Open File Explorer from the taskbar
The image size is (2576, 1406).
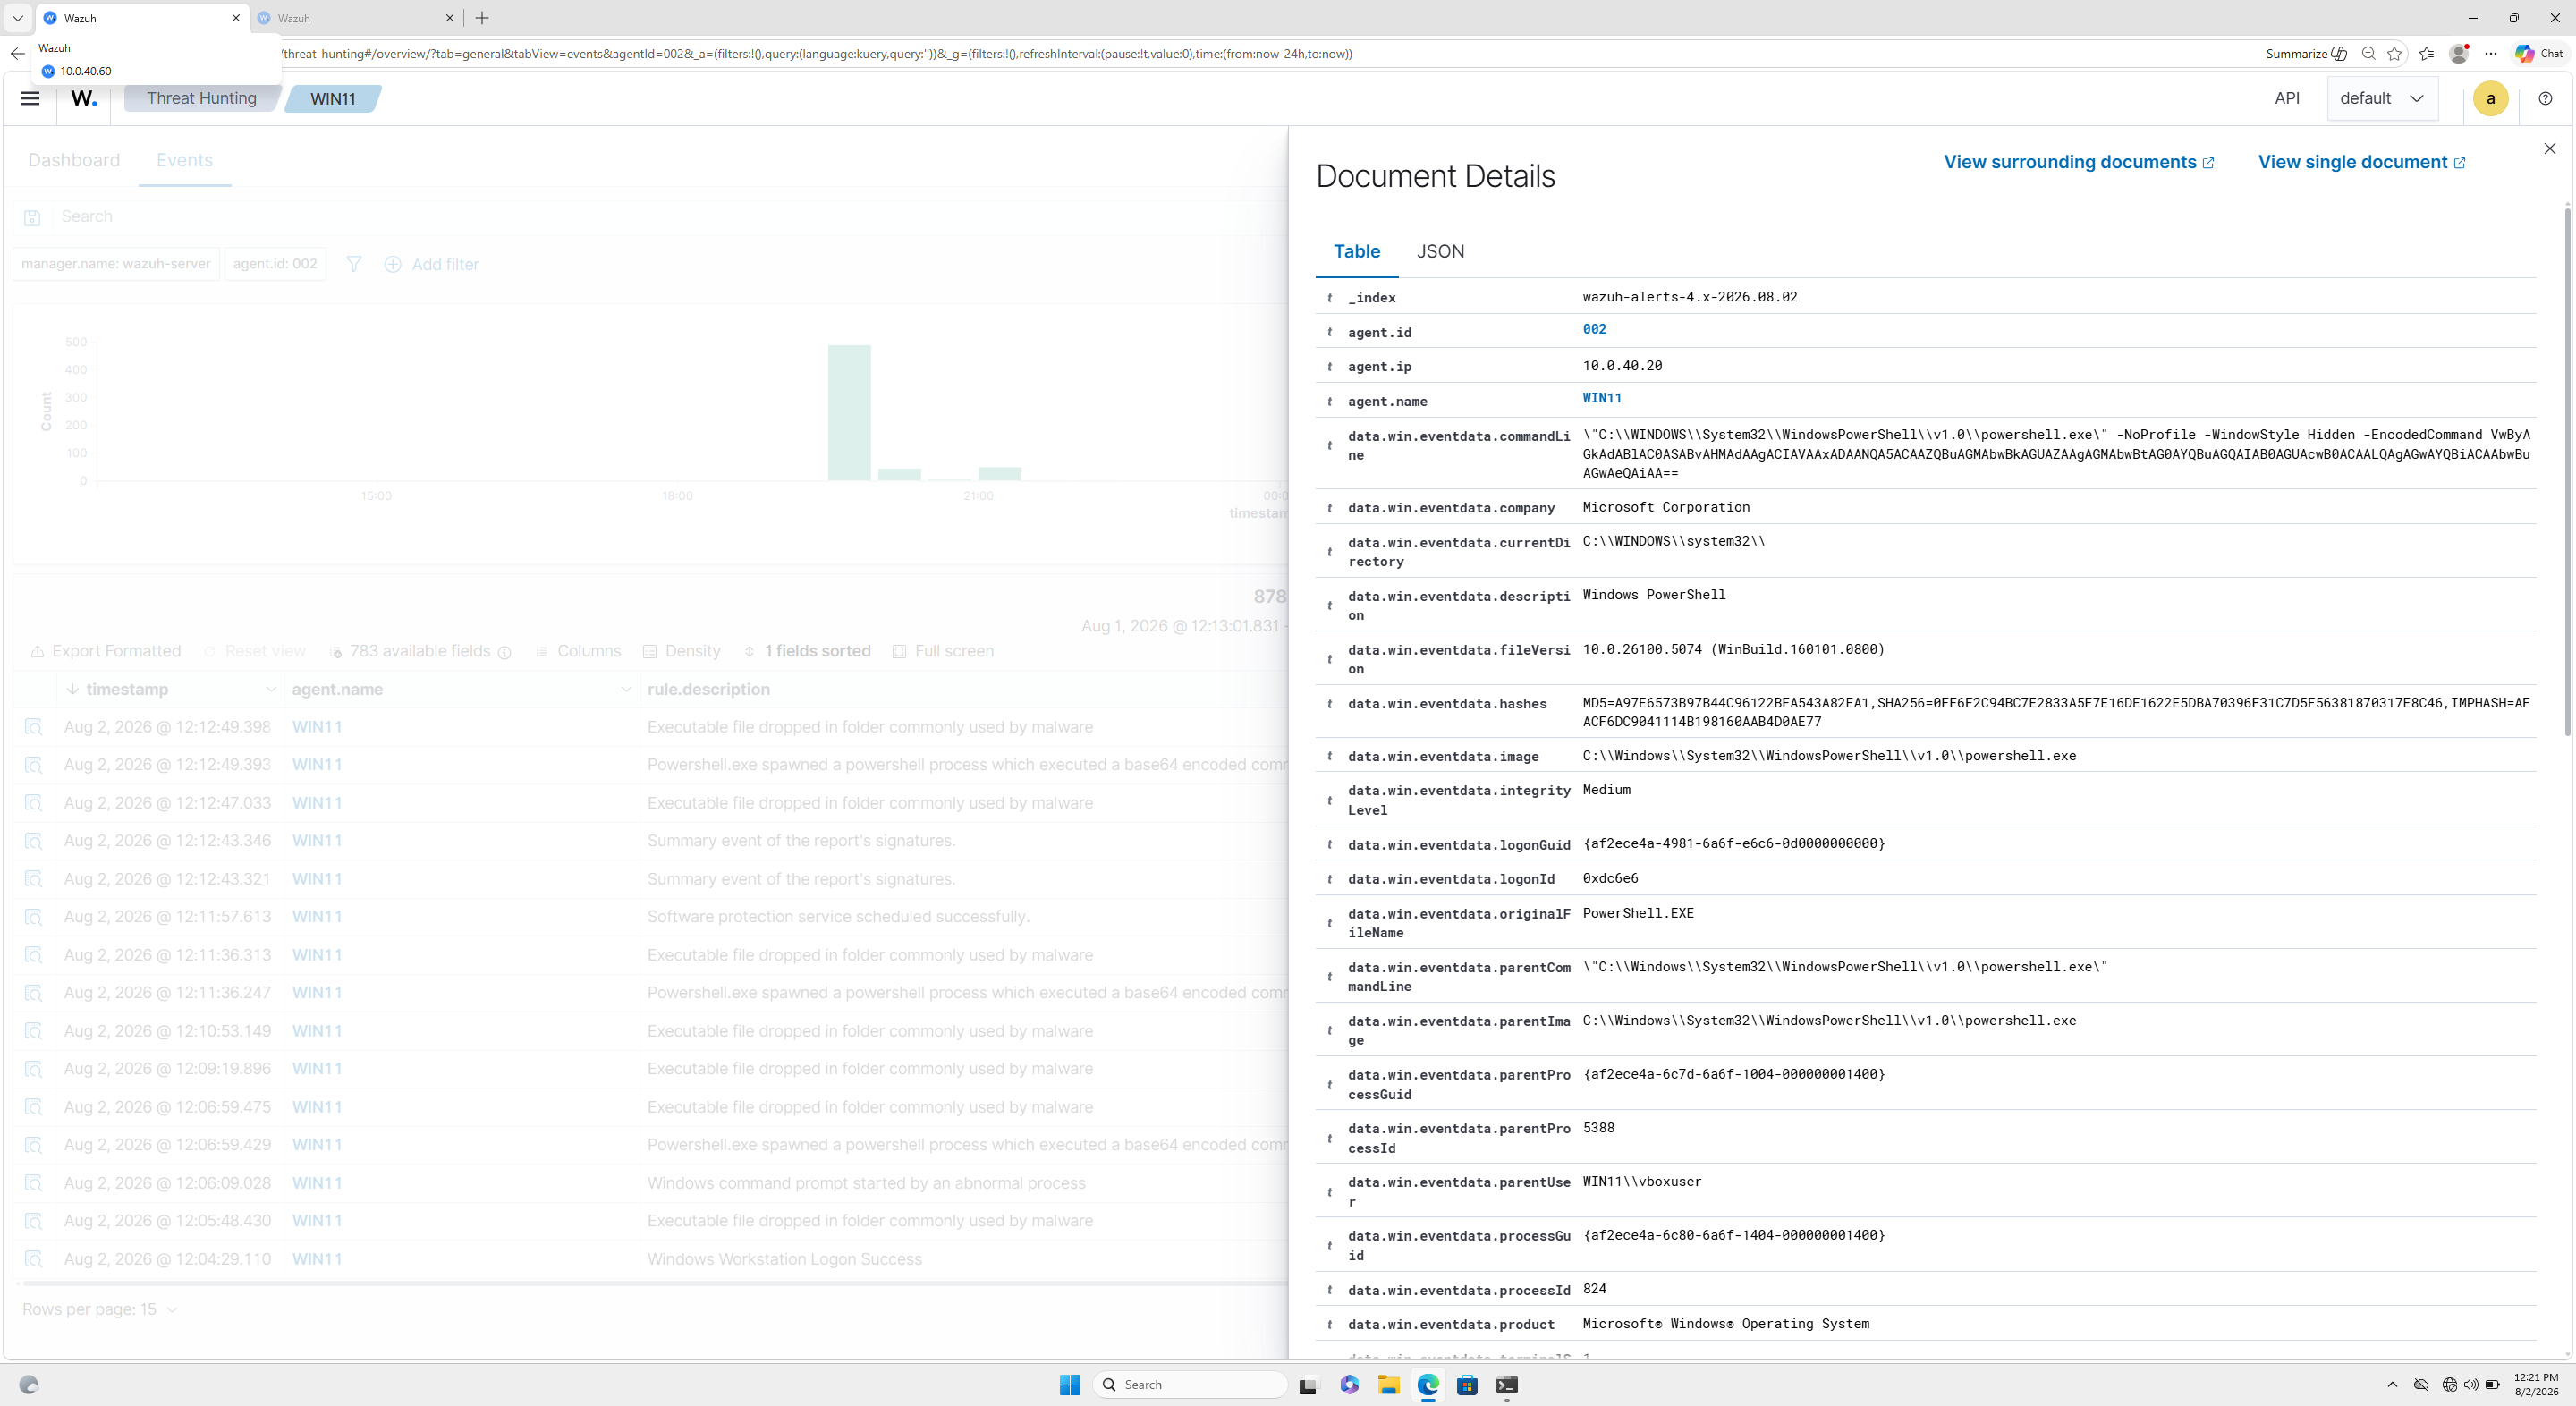click(1388, 1384)
